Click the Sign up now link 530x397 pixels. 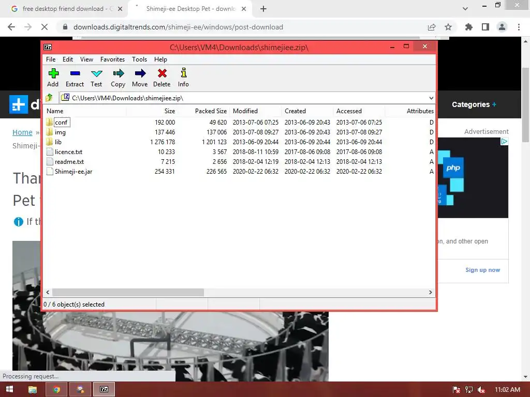483,270
